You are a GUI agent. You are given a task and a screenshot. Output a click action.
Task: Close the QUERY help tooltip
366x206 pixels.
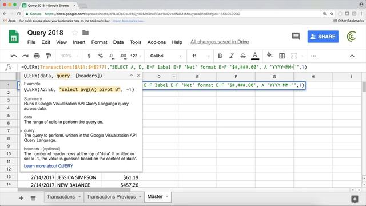[138, 76]
